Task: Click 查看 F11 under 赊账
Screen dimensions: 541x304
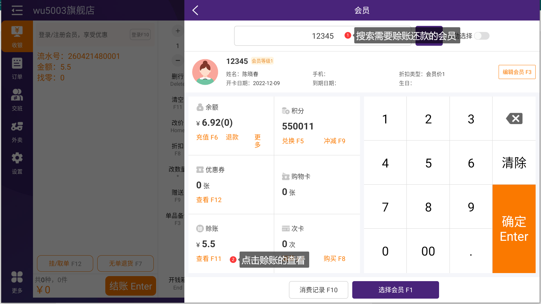Action: pyautogui.click(x=209, y=259)
